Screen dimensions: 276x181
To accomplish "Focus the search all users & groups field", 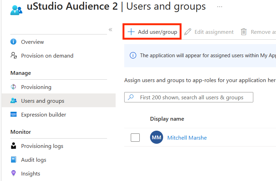I will click(x=189, y=97).
